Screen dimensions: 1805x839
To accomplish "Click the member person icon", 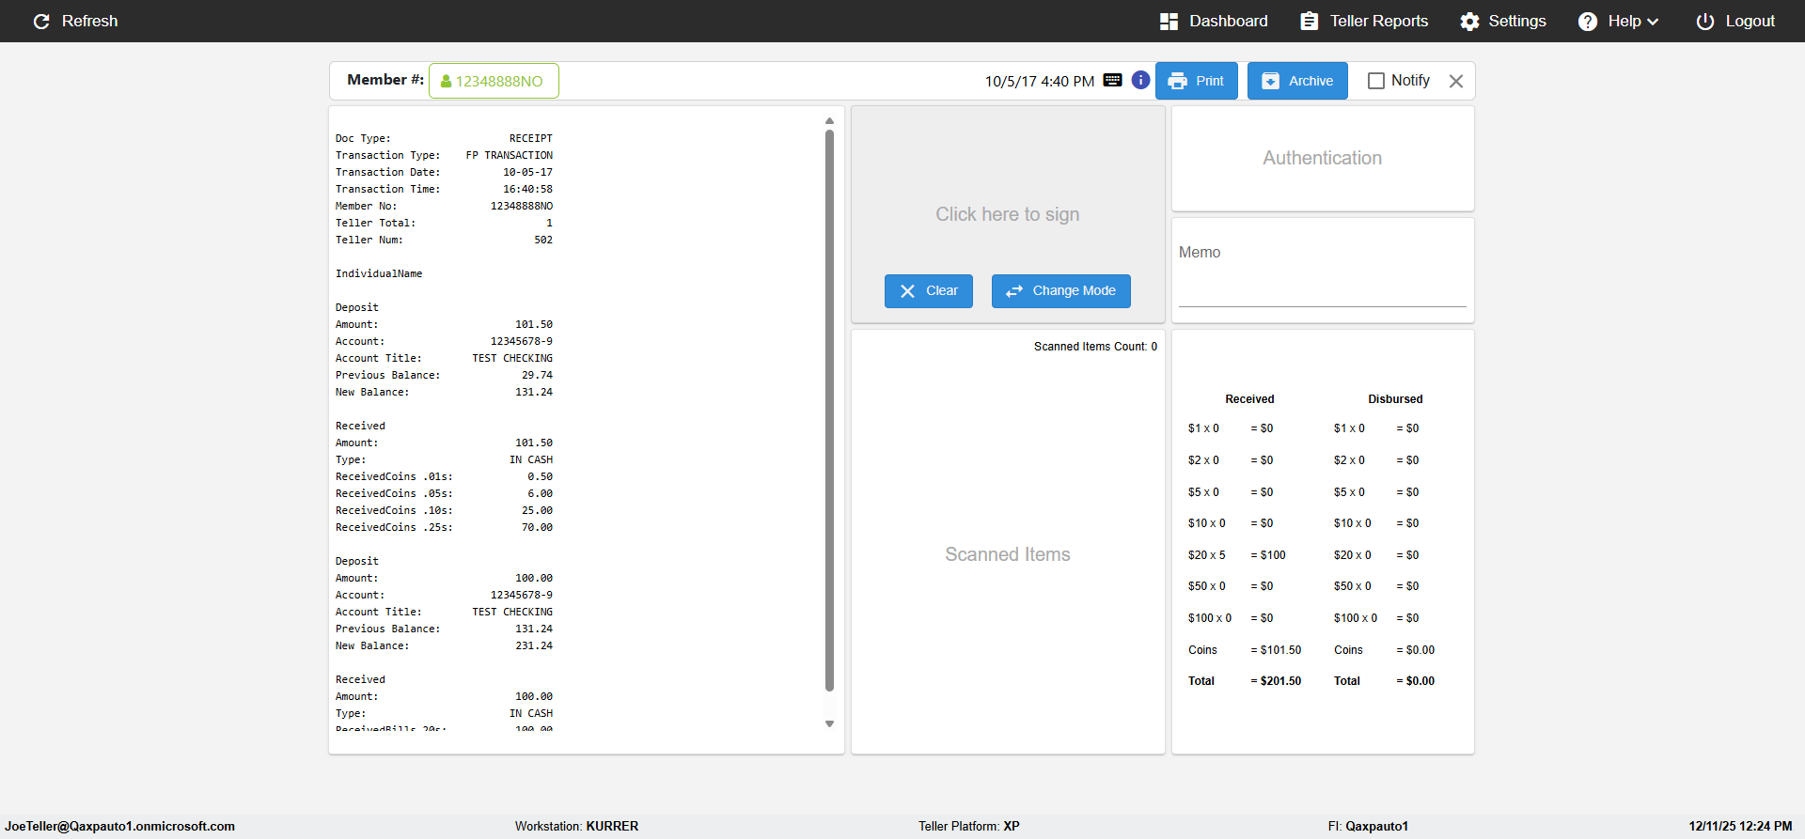I will 446,81.
